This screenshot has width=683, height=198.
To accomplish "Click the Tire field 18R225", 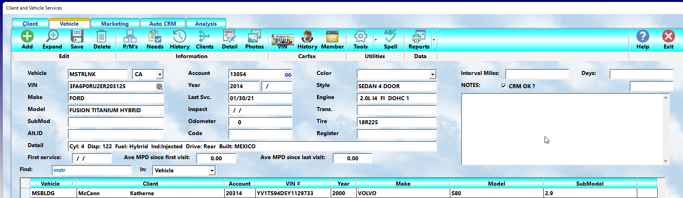I will point(397,122).
